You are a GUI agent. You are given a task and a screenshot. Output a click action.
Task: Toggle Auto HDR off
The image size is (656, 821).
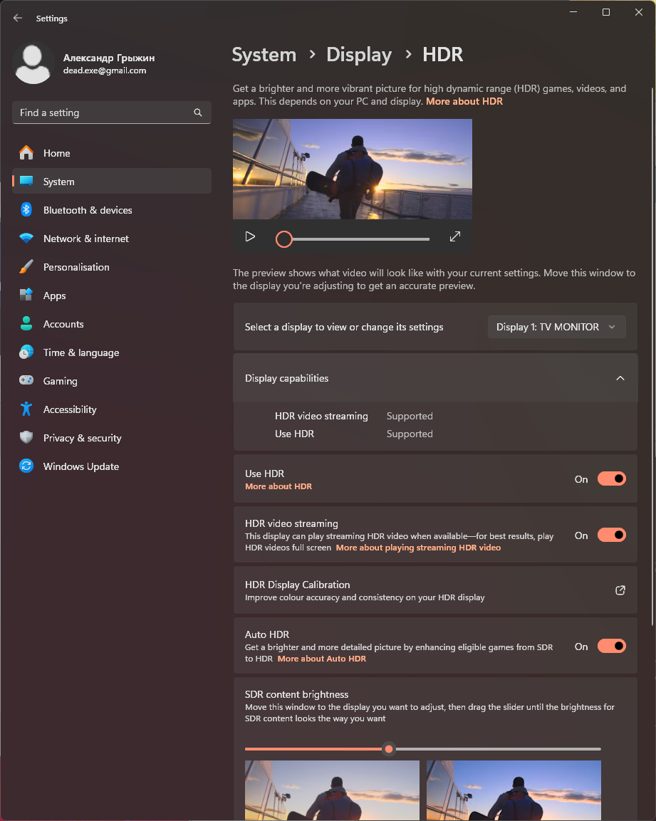click(611, 646)
